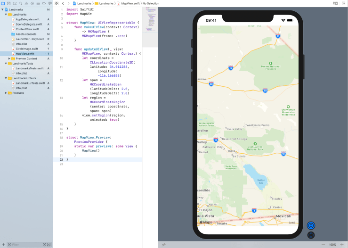Click the Live Preview play button
This screenshot has height=248, width=348.
311,226
